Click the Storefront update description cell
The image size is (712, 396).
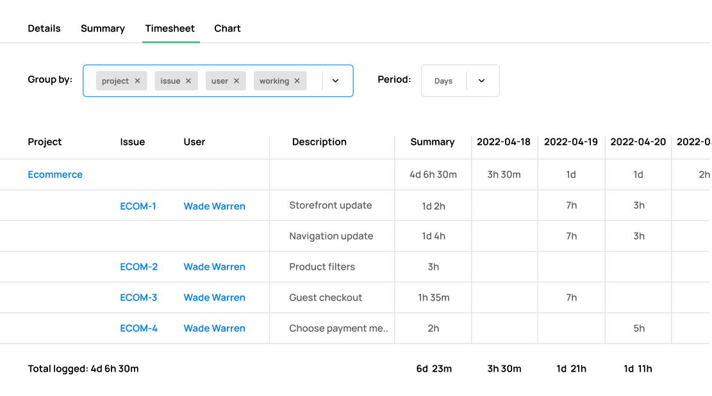point(331,205)
